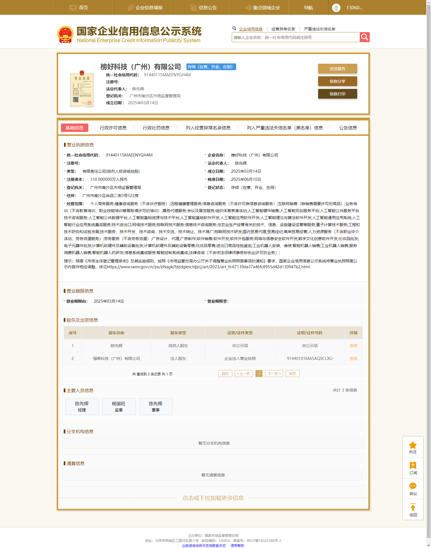Switch to the 公告信息 tab
This screenshot has width=431, height=548.
click(x=348, y=128)
